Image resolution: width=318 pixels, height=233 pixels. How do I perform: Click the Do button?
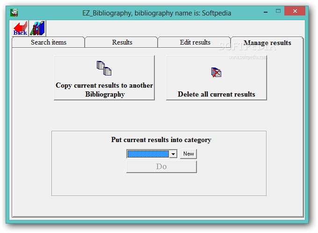click(x=161, y=167)
